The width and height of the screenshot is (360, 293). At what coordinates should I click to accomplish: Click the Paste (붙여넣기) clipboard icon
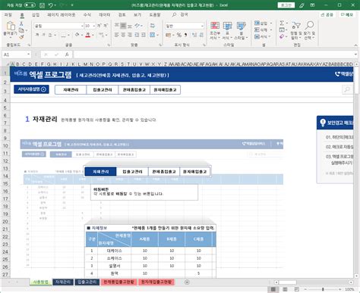(x=11, y=26)
